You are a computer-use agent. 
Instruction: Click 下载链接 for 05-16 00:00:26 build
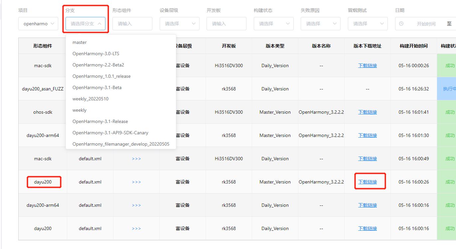point(368,65)
